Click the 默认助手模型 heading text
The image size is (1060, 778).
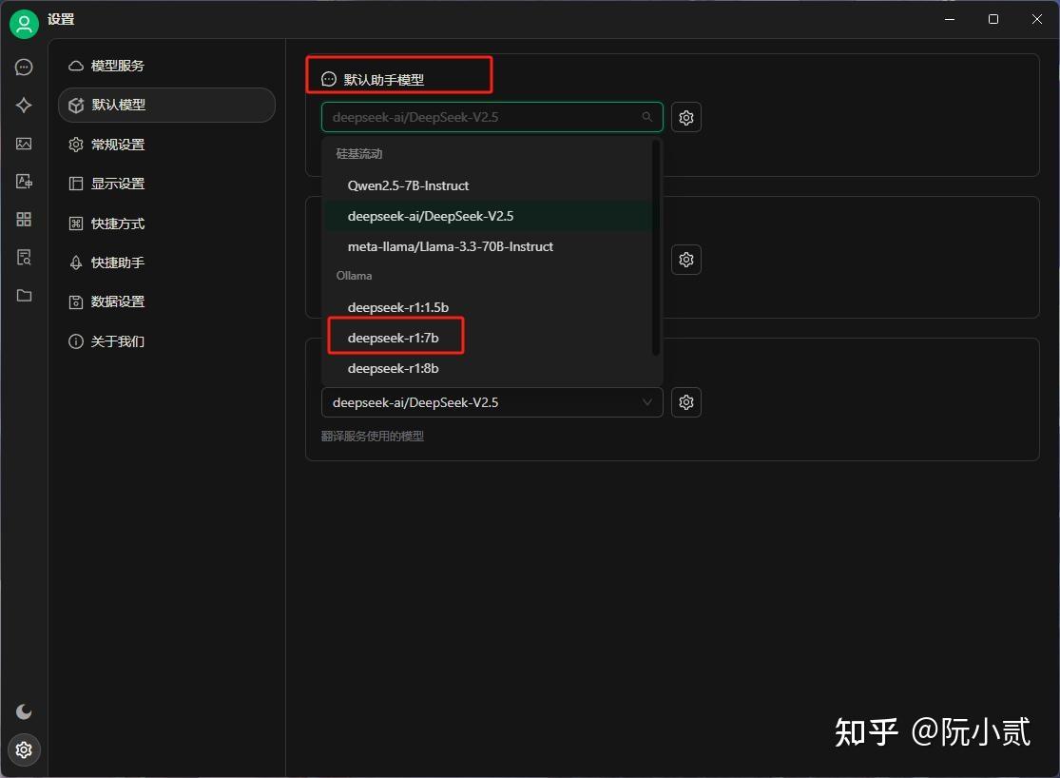(x=383, y=80)
